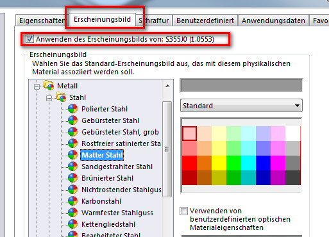Select Warmfester Stahlguss entry
Screen dimensions: 329x237
pos(117,213)
